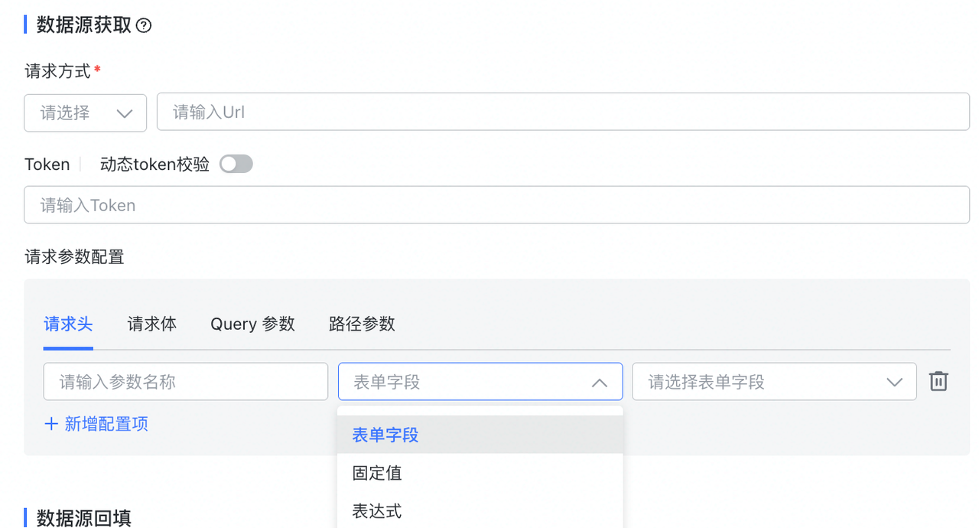The height and width of the screenshot is (528, 979).
Task: Pick 固定值 from the dropdown list
Action: (377, 473)
